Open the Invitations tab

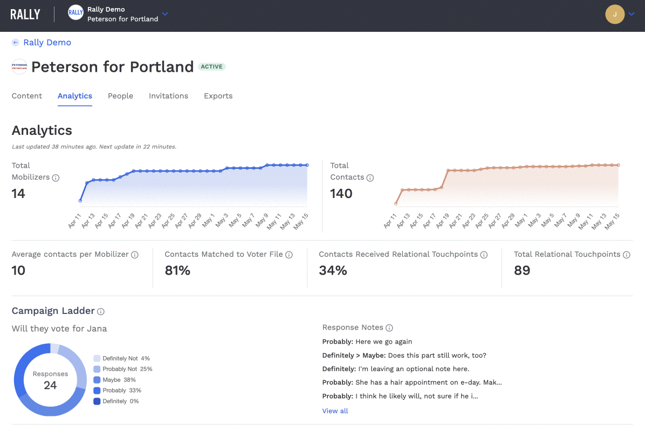[169, 96]
